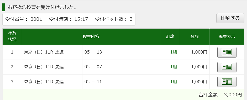Open 1組 link in second row
The height and width of the screenshot is (100, 247).
click(174, 67)
